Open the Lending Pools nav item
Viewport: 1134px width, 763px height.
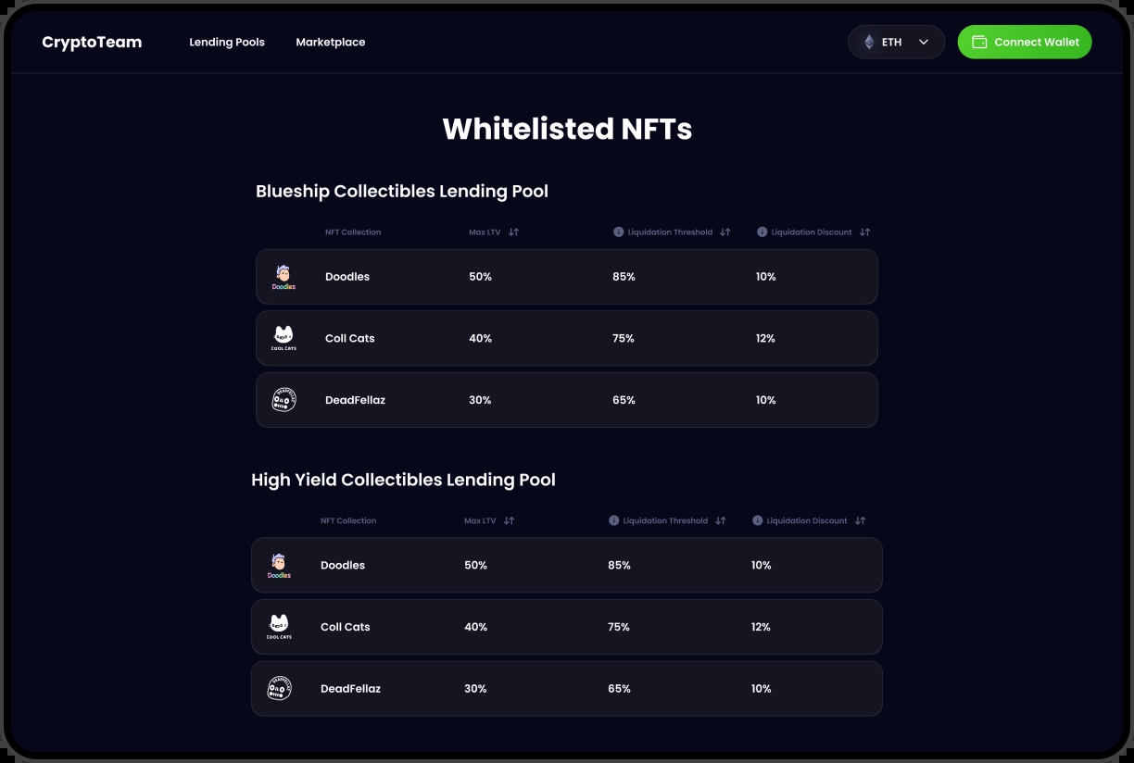pos(227,43)
